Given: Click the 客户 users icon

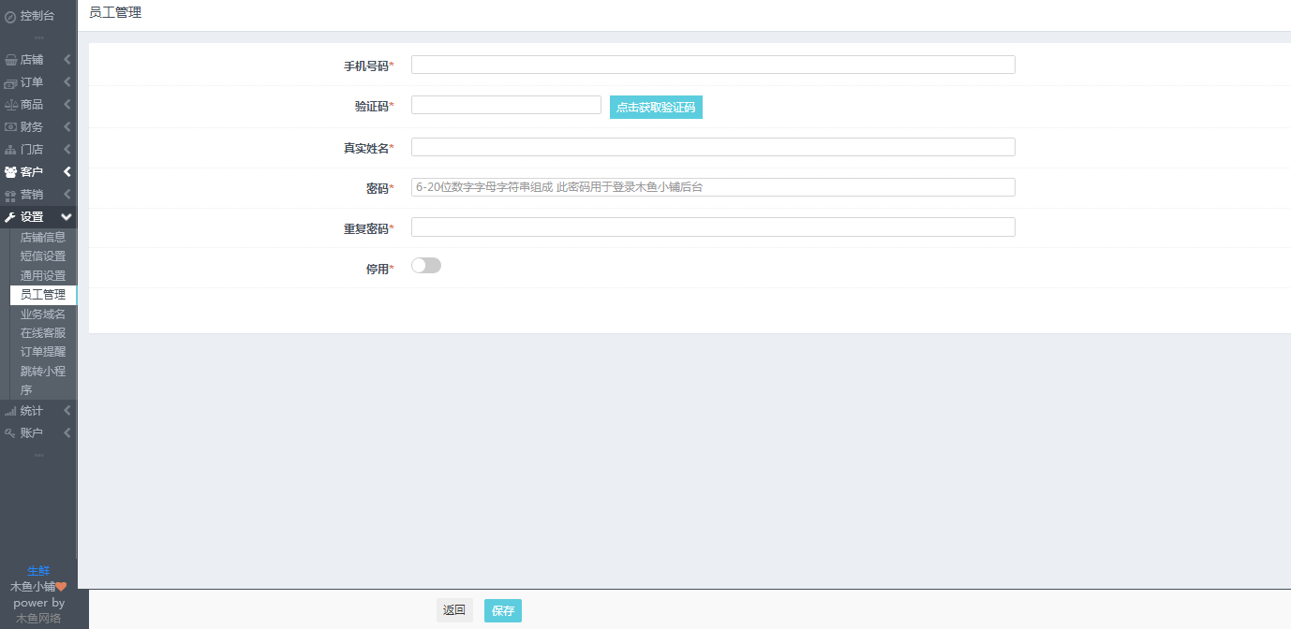Looking at the screenshot, I should click(x=10, y=172).
